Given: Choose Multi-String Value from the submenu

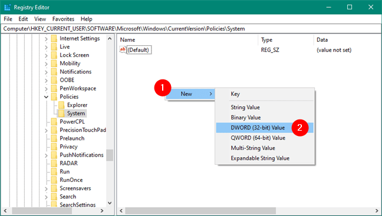Looking at the screenshot, I should tap(265, 148).
